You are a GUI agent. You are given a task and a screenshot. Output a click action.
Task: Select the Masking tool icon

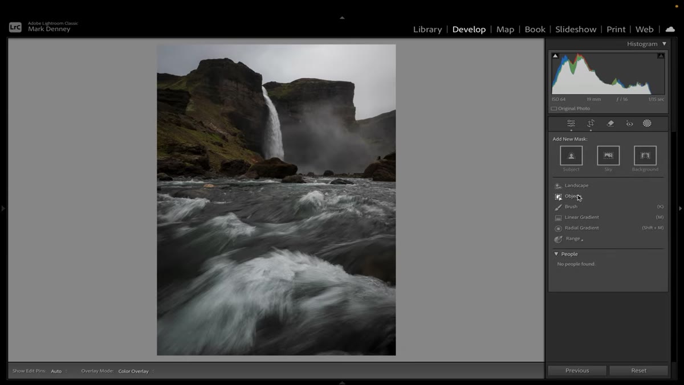(647, 124)
